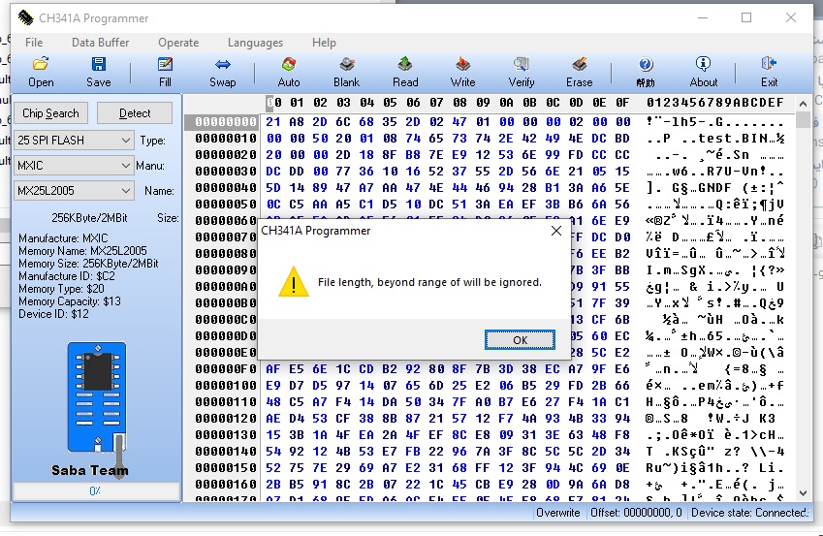
Task: Expand the MX25L2005 chip name dropdown
Action: pyautogui.click(x=125, y=191)
